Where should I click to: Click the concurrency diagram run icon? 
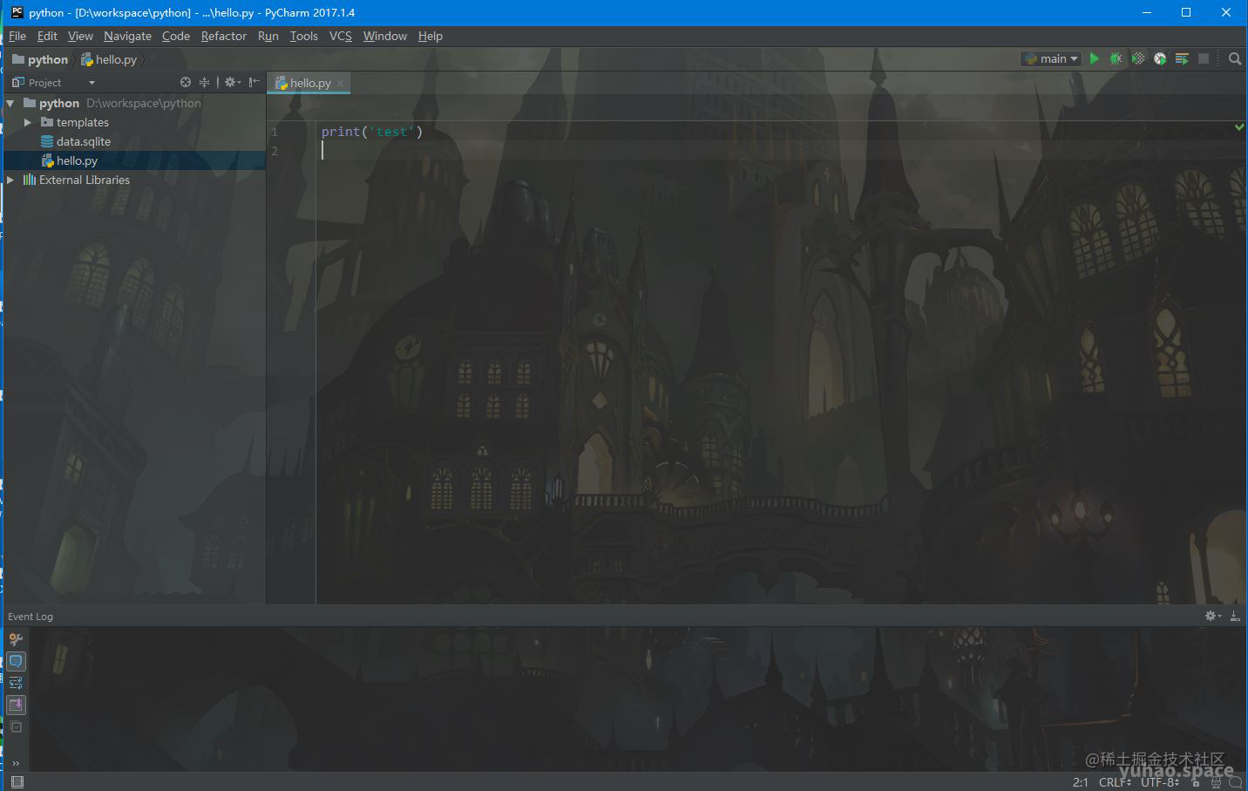click(x=1182, y=58)
